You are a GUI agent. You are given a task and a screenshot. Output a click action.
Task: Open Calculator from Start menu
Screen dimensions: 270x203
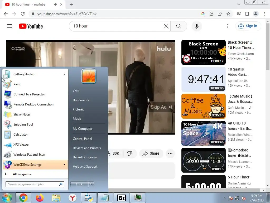pyautogui.click(x=35, y=135)
